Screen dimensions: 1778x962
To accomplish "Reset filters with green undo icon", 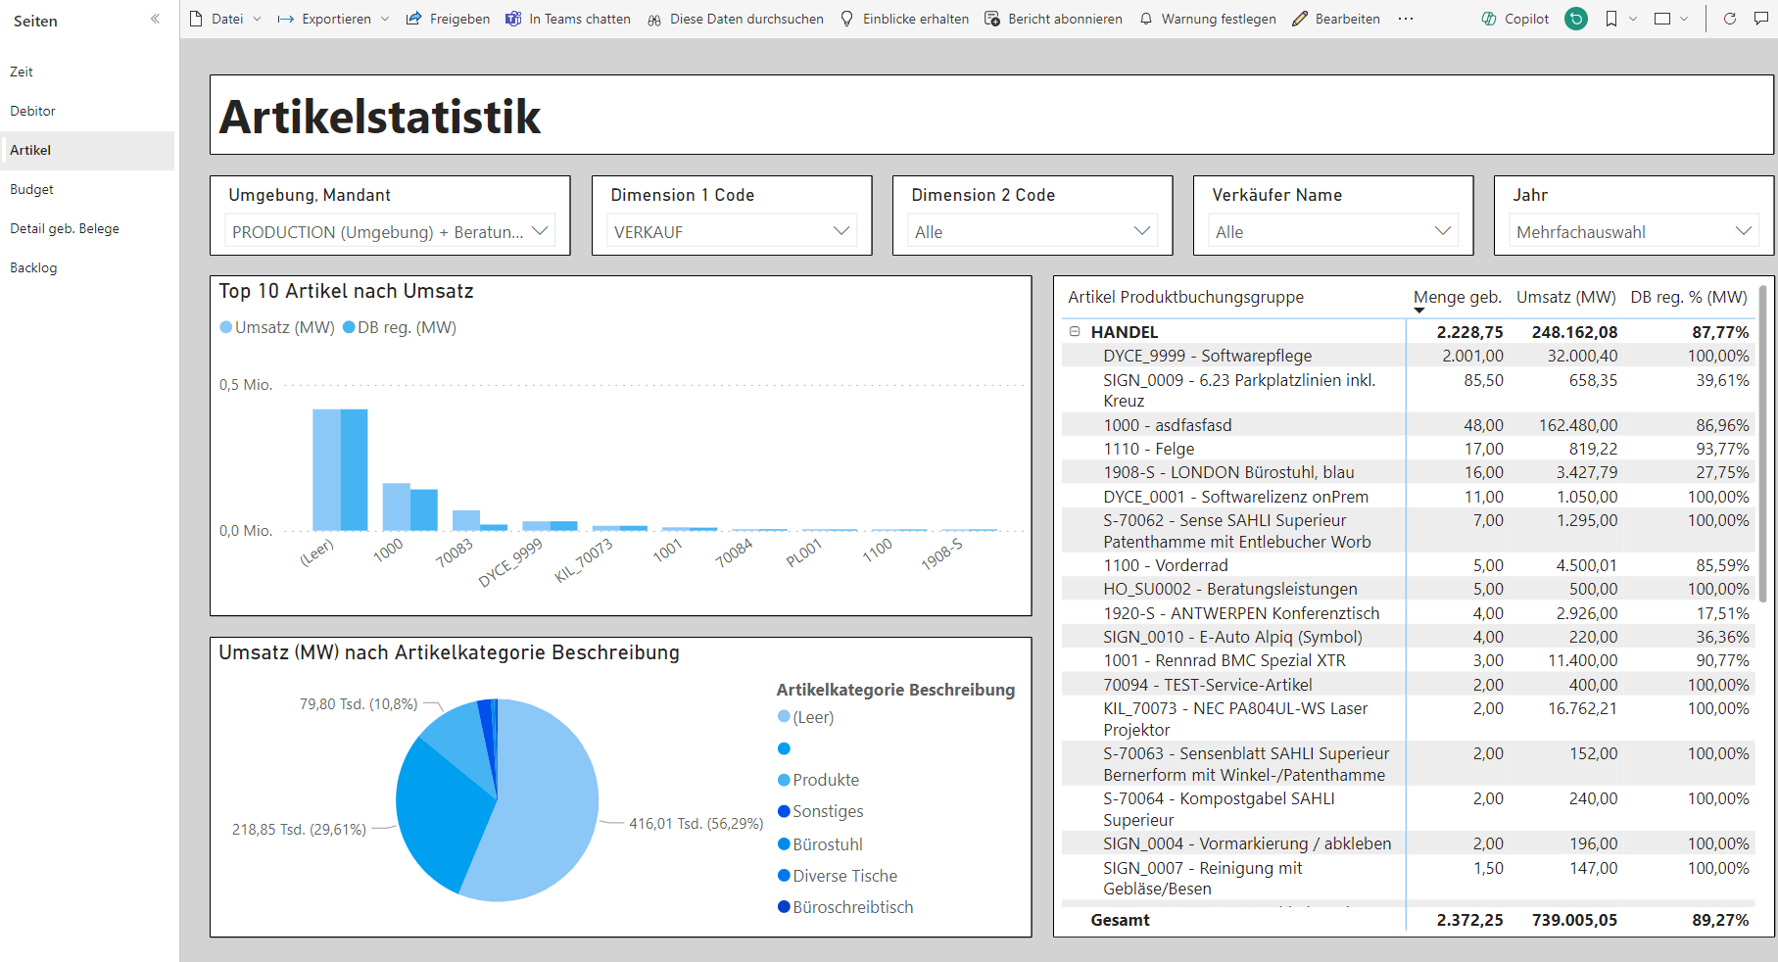I will click(x=1576, y=19).
